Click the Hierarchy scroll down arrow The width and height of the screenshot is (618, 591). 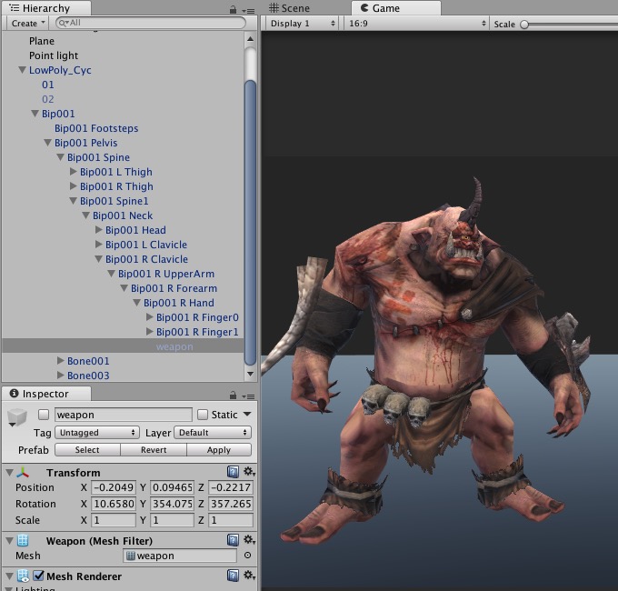click(x=250, y=374)
